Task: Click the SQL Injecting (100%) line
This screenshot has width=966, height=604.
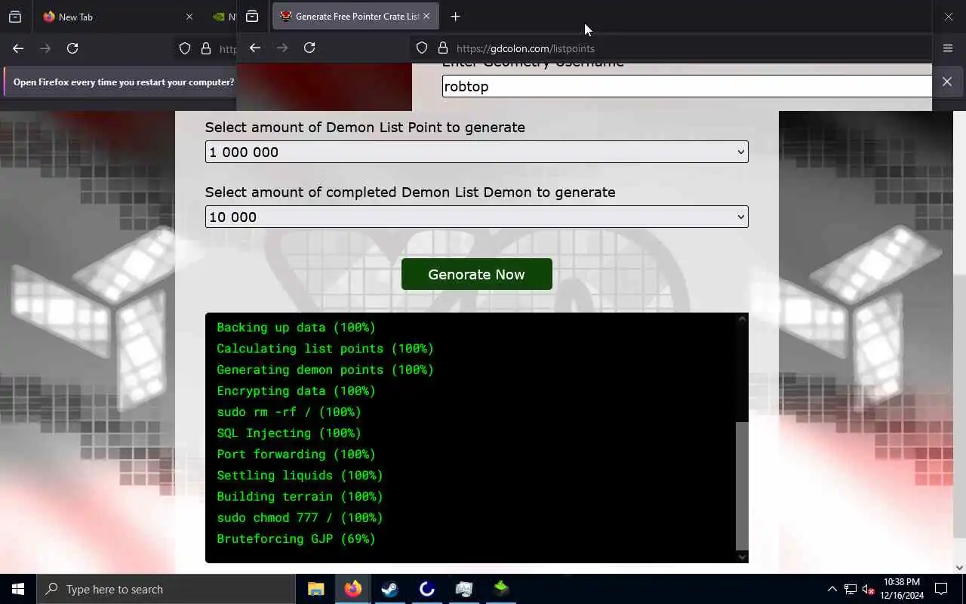Action: (x=289, y=433)
